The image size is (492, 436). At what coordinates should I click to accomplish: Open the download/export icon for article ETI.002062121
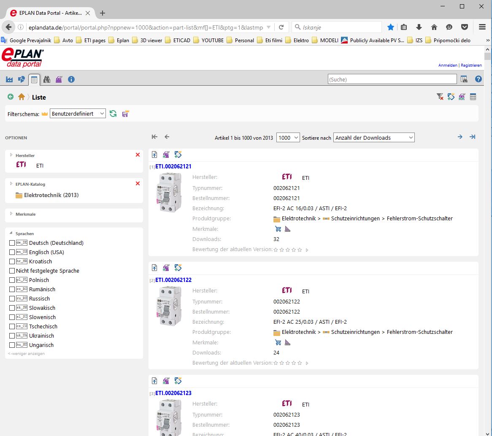(154, 154)
